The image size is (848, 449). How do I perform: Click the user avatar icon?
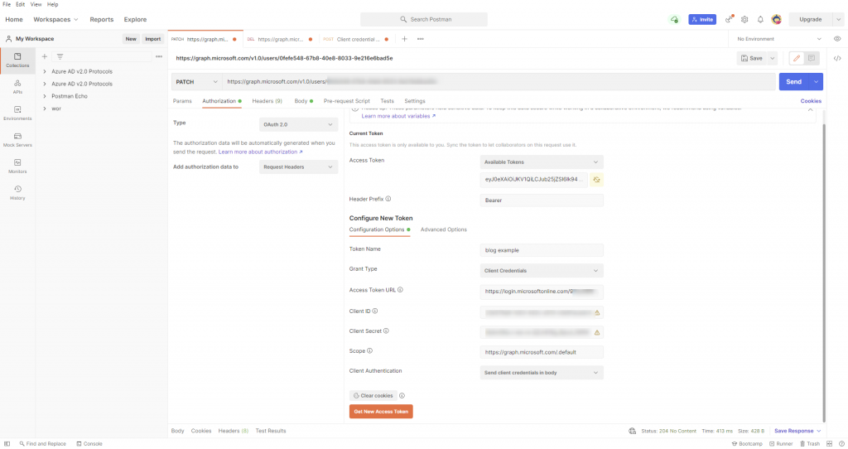[x=777, y=20]
